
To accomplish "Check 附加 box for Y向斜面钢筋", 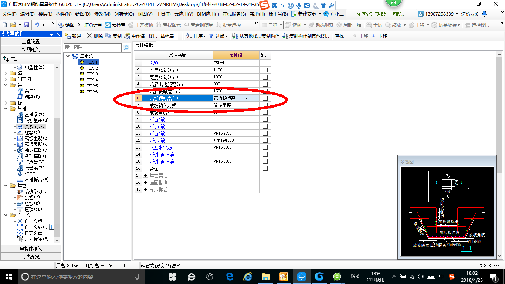I will (x=265, y=161).
